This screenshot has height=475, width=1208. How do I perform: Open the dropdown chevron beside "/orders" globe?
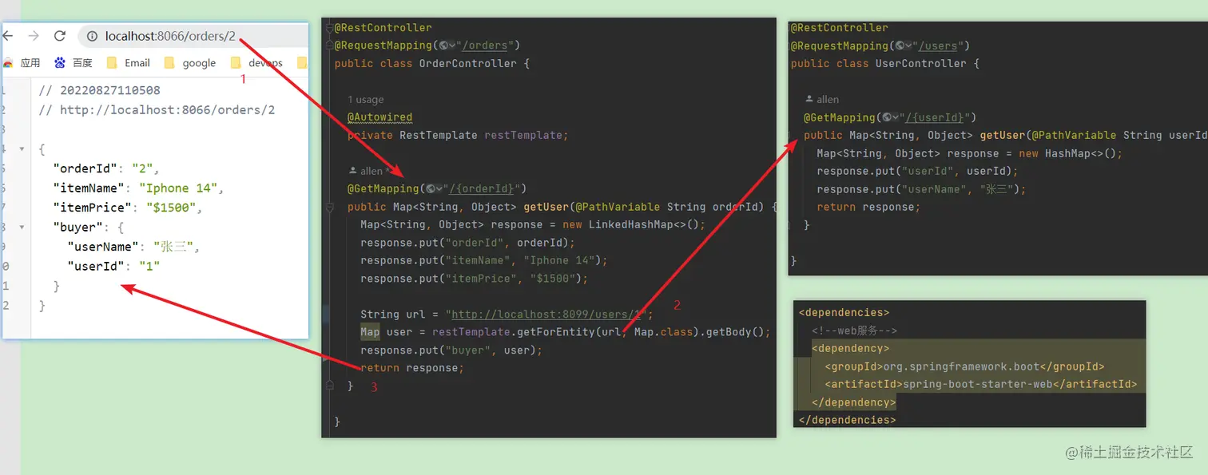pyautogui.click(x=452, y=46)
